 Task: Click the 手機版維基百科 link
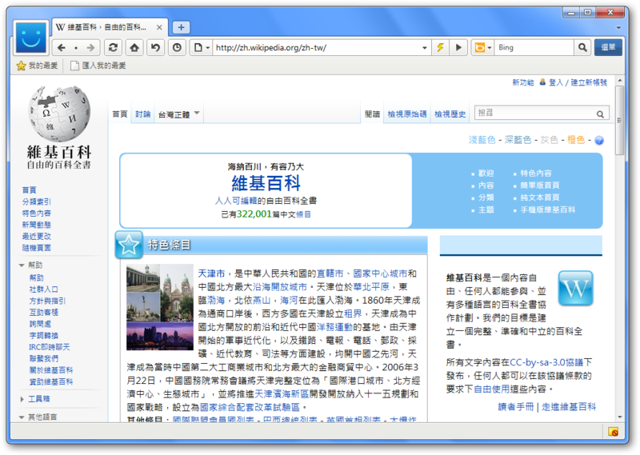click(547, 210)
